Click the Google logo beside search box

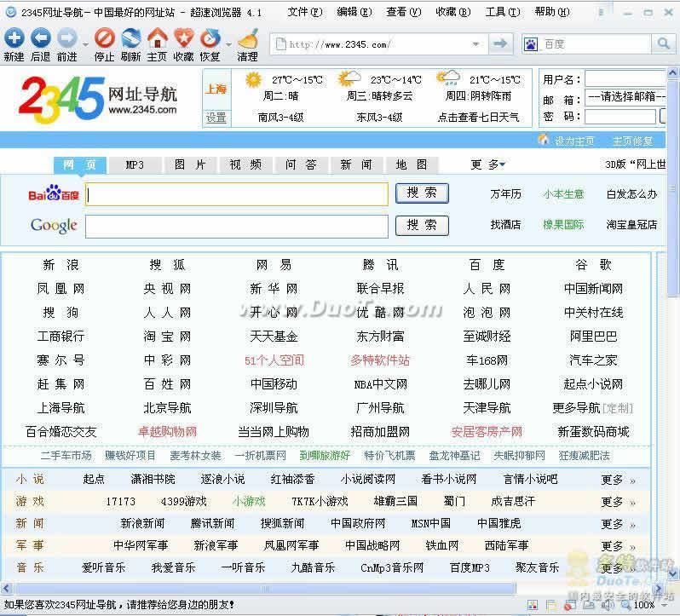point(54,226)
